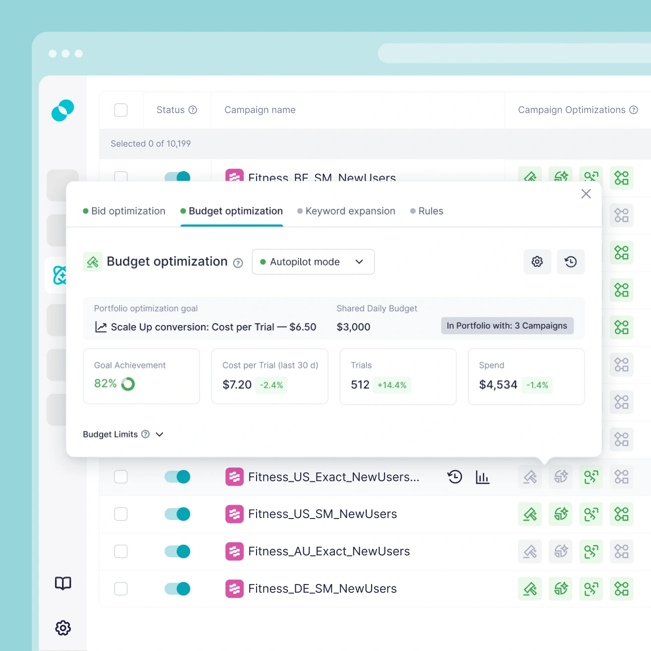Check the Fitness_DE_SM_NewUsers row checkbox

[121, 588]
